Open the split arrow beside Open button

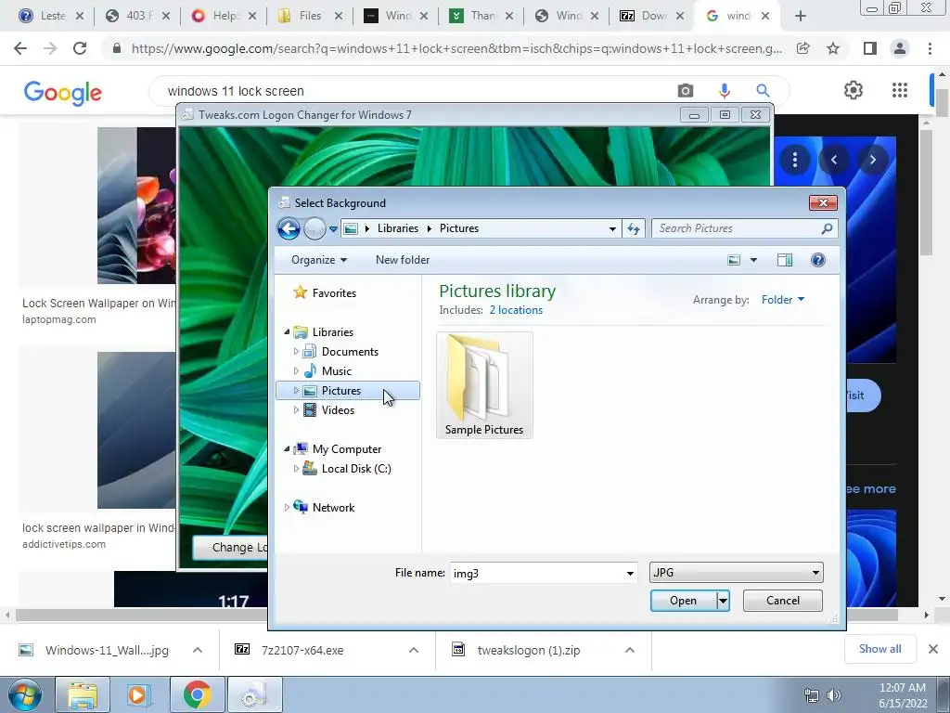723,601
